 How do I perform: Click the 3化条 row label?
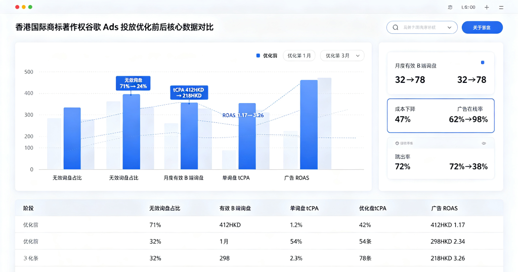click(x=31, y=258)
